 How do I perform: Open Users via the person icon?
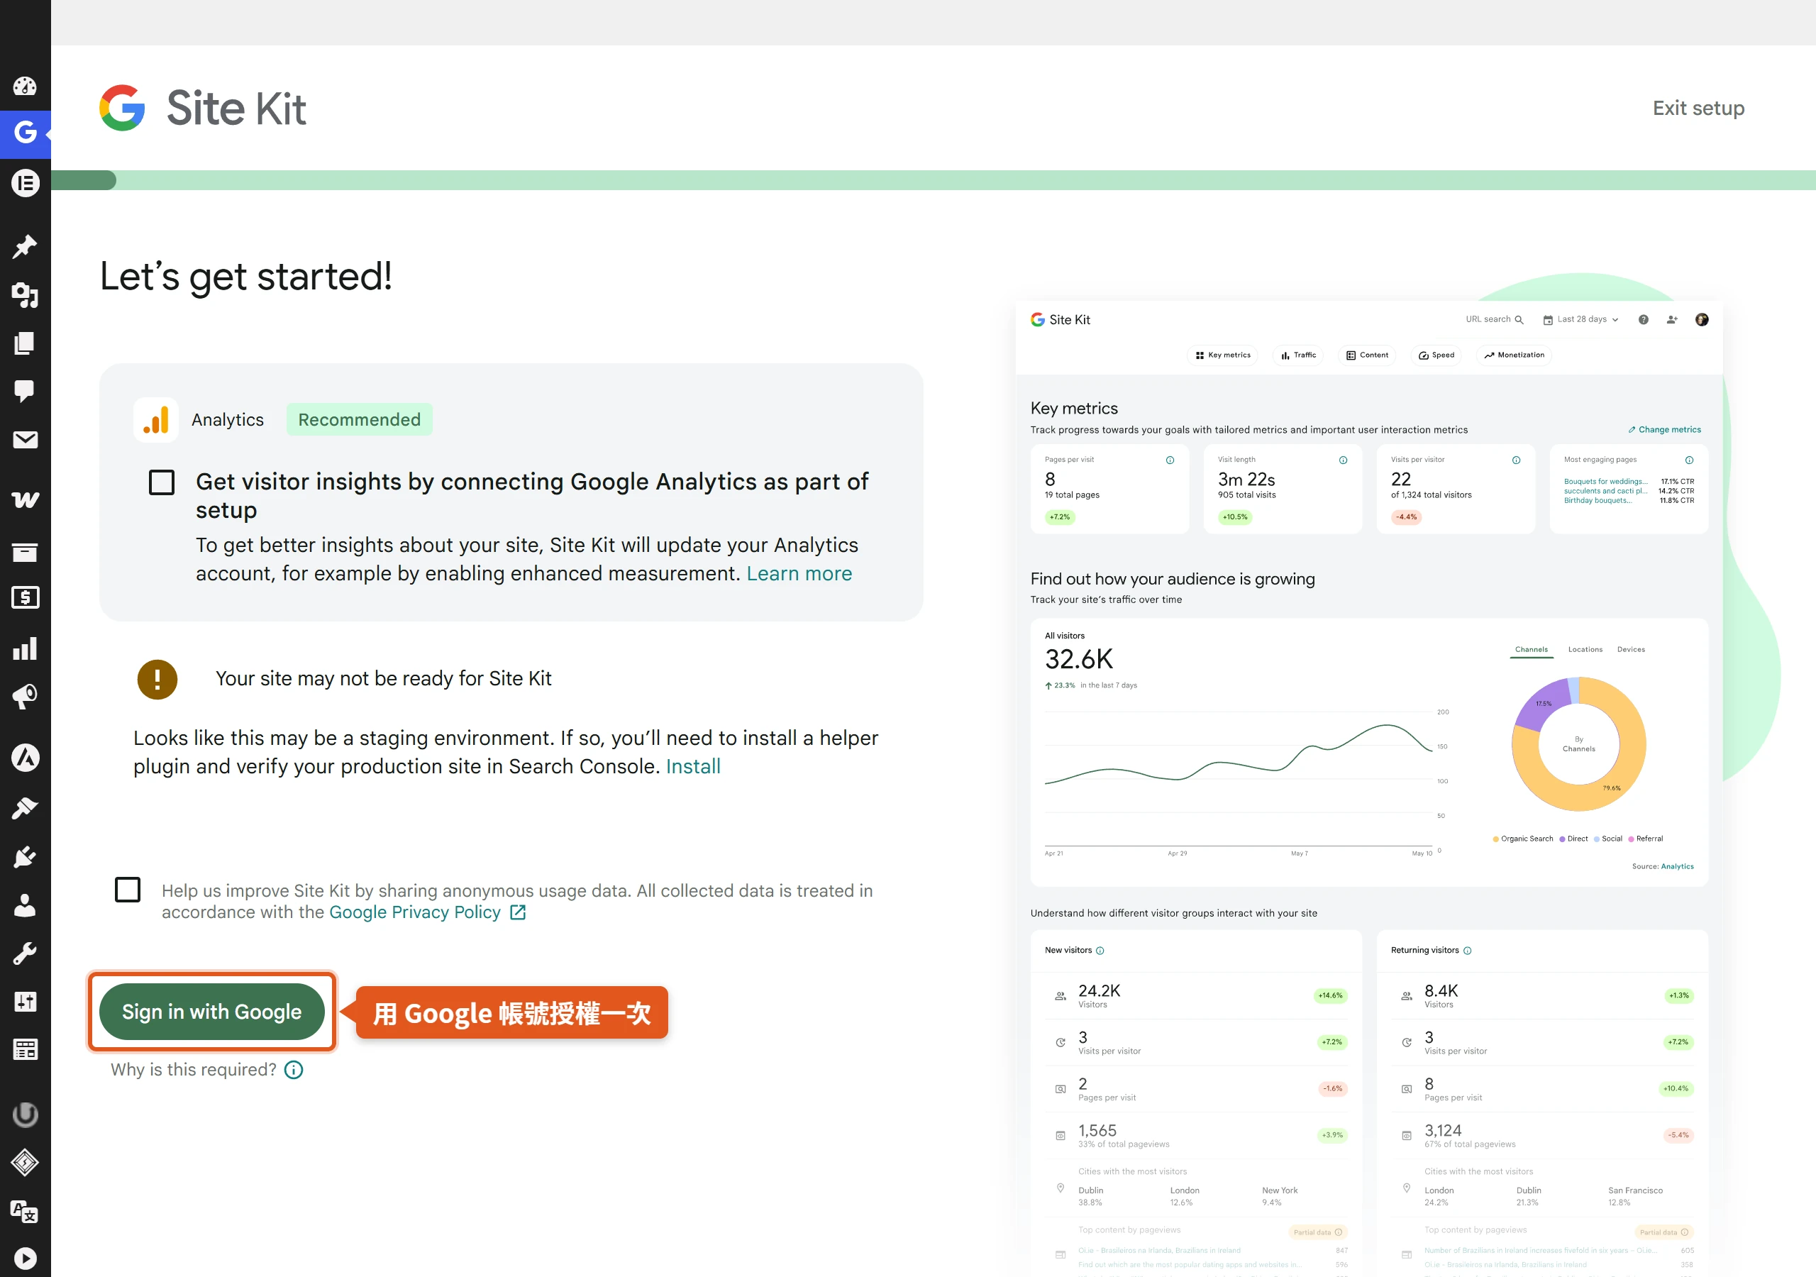pyautogui.click(x=25, y=905)
